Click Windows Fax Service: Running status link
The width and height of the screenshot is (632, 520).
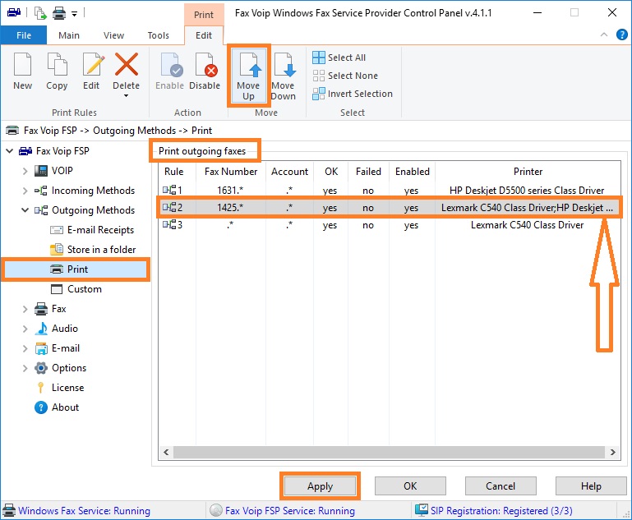tap(84, 511)
